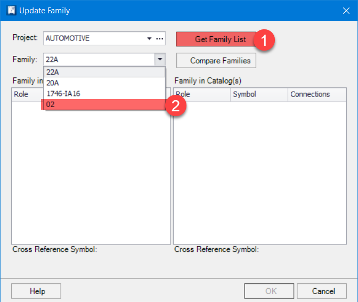The image size is (358, 302).
Task: Sort by Symbol column in Catalog table
Action: [x=259, y=94]
